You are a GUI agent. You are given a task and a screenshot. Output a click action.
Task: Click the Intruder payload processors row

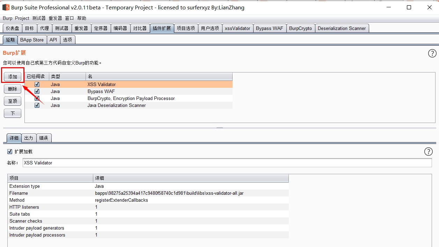tap(148, 235)
